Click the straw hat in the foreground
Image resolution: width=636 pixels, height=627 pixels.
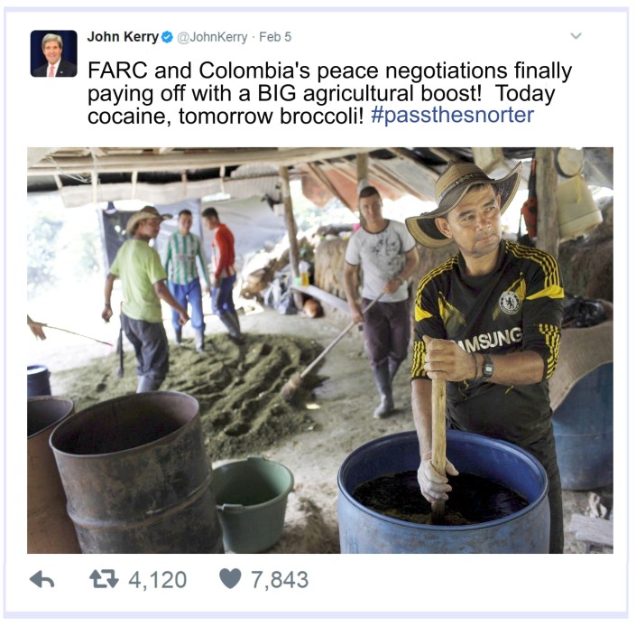pyautogui.click(x=463, y=201)
